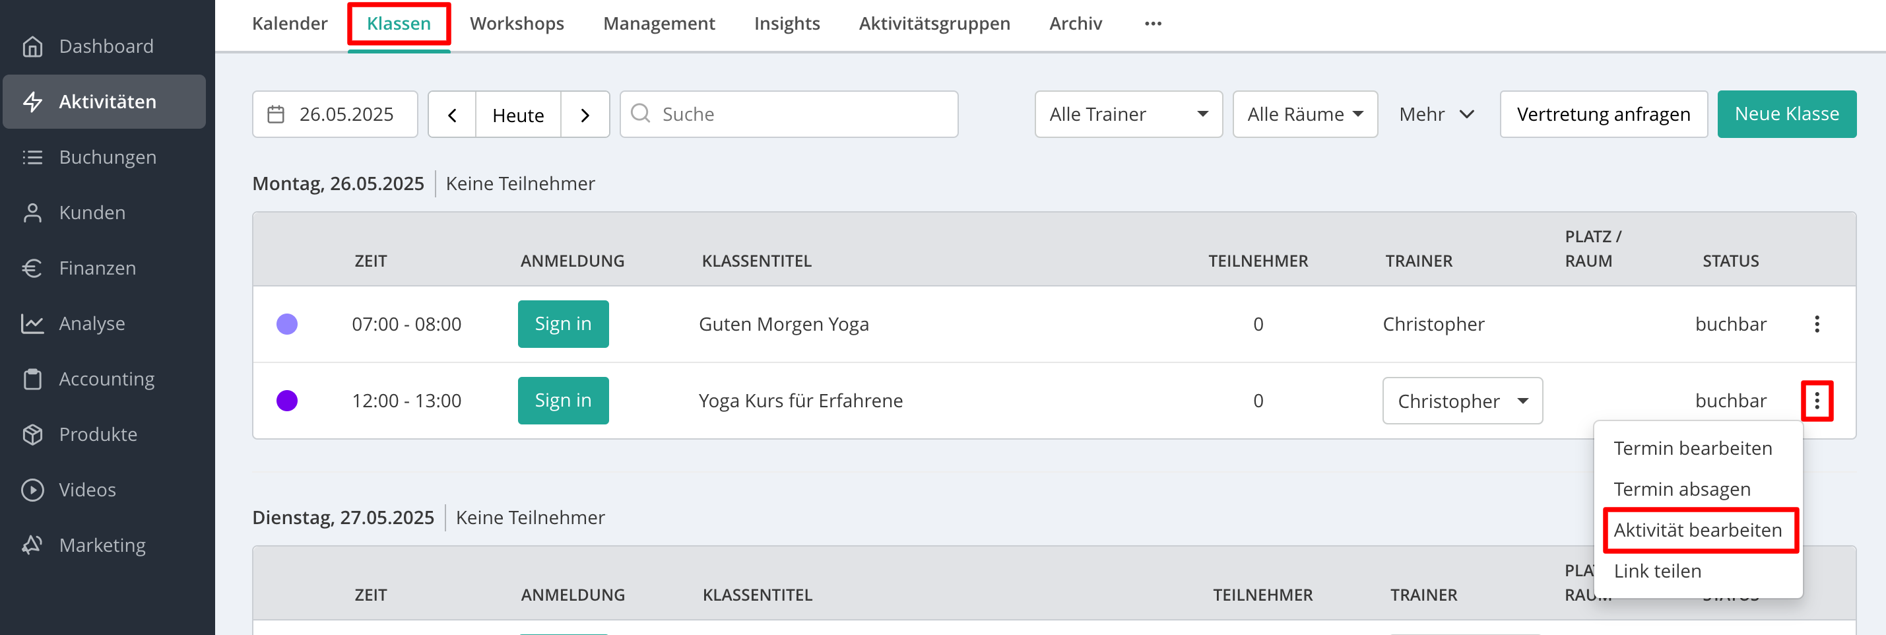The image size is (1886, 635).
Task: Open Finanzen in the sidebar
Action: pyautogui.click(x=98, y=268)
